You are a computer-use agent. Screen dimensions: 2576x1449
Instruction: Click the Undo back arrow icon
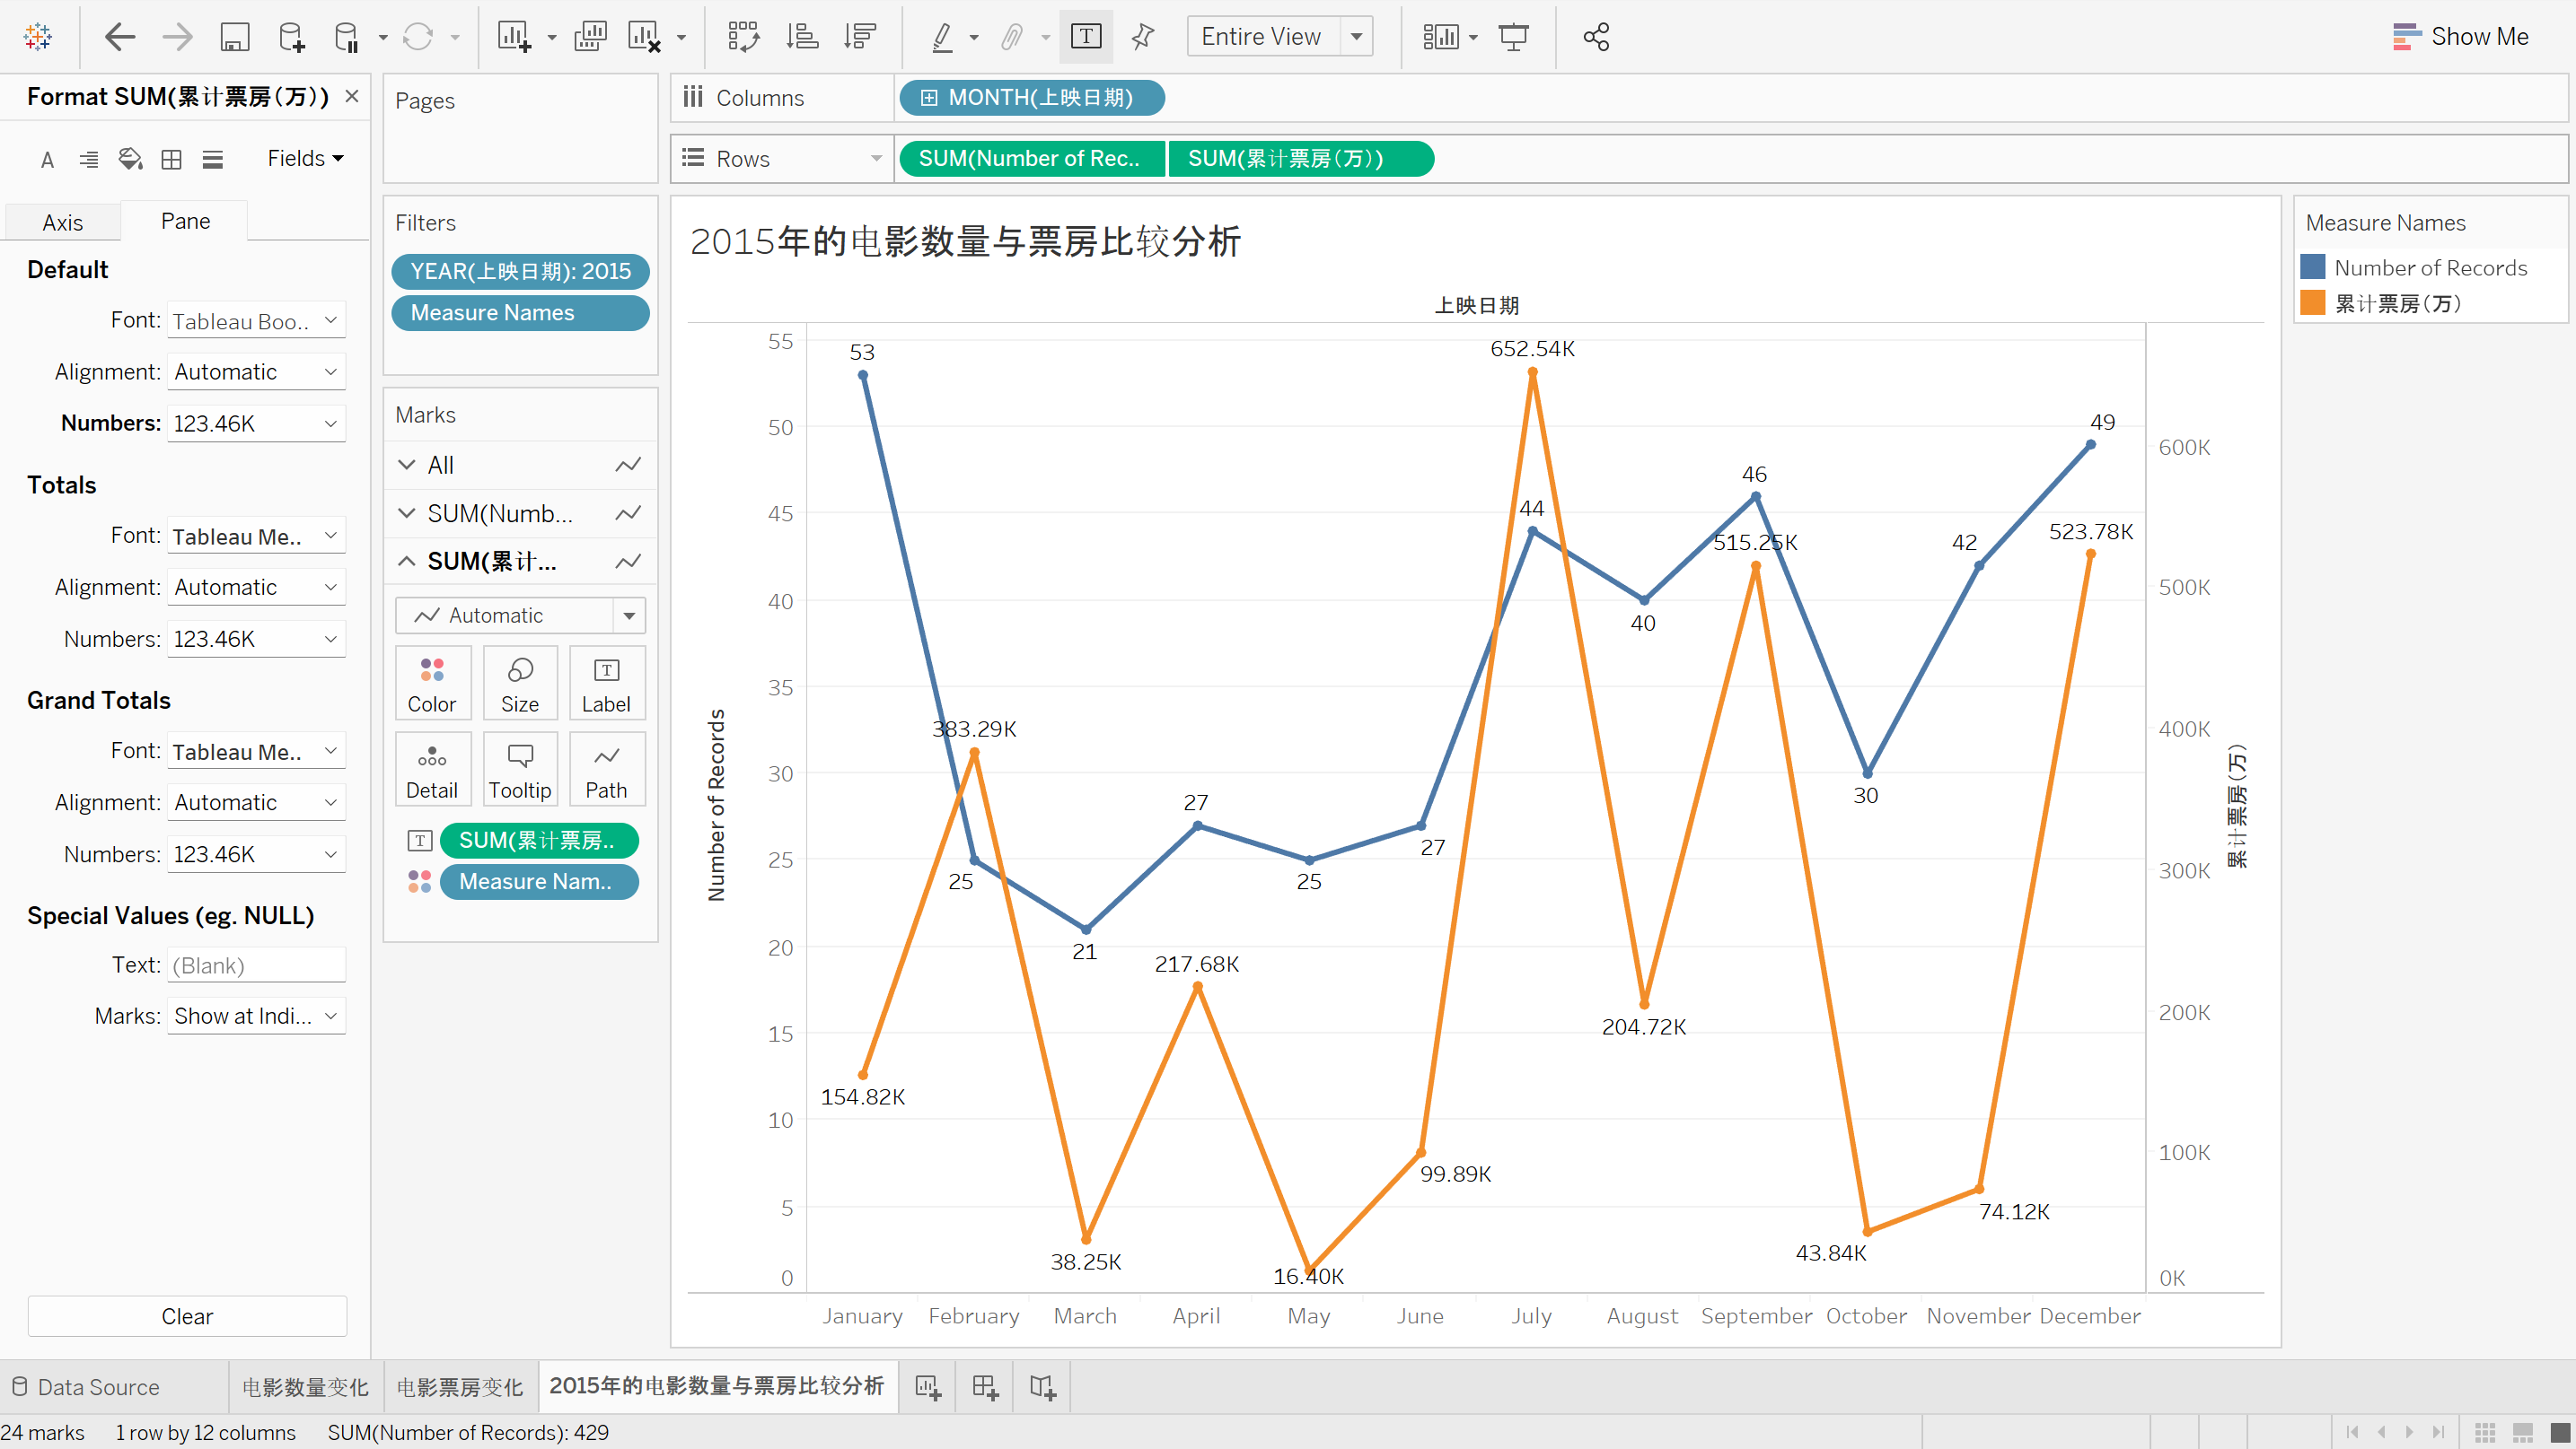pos(120,37)
